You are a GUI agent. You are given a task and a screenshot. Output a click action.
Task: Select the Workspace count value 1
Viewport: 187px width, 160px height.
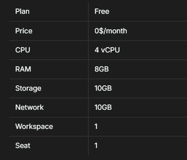pos(96,126)
